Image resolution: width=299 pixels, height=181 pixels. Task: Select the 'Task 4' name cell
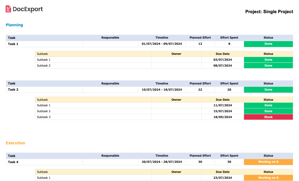point(44,162)
